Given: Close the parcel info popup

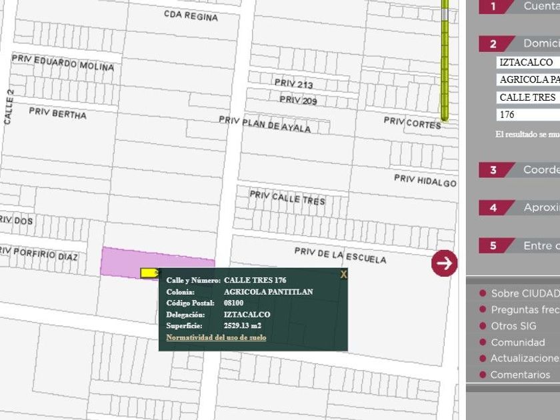Looking at the screenshot, I should (x=343, y=274).
